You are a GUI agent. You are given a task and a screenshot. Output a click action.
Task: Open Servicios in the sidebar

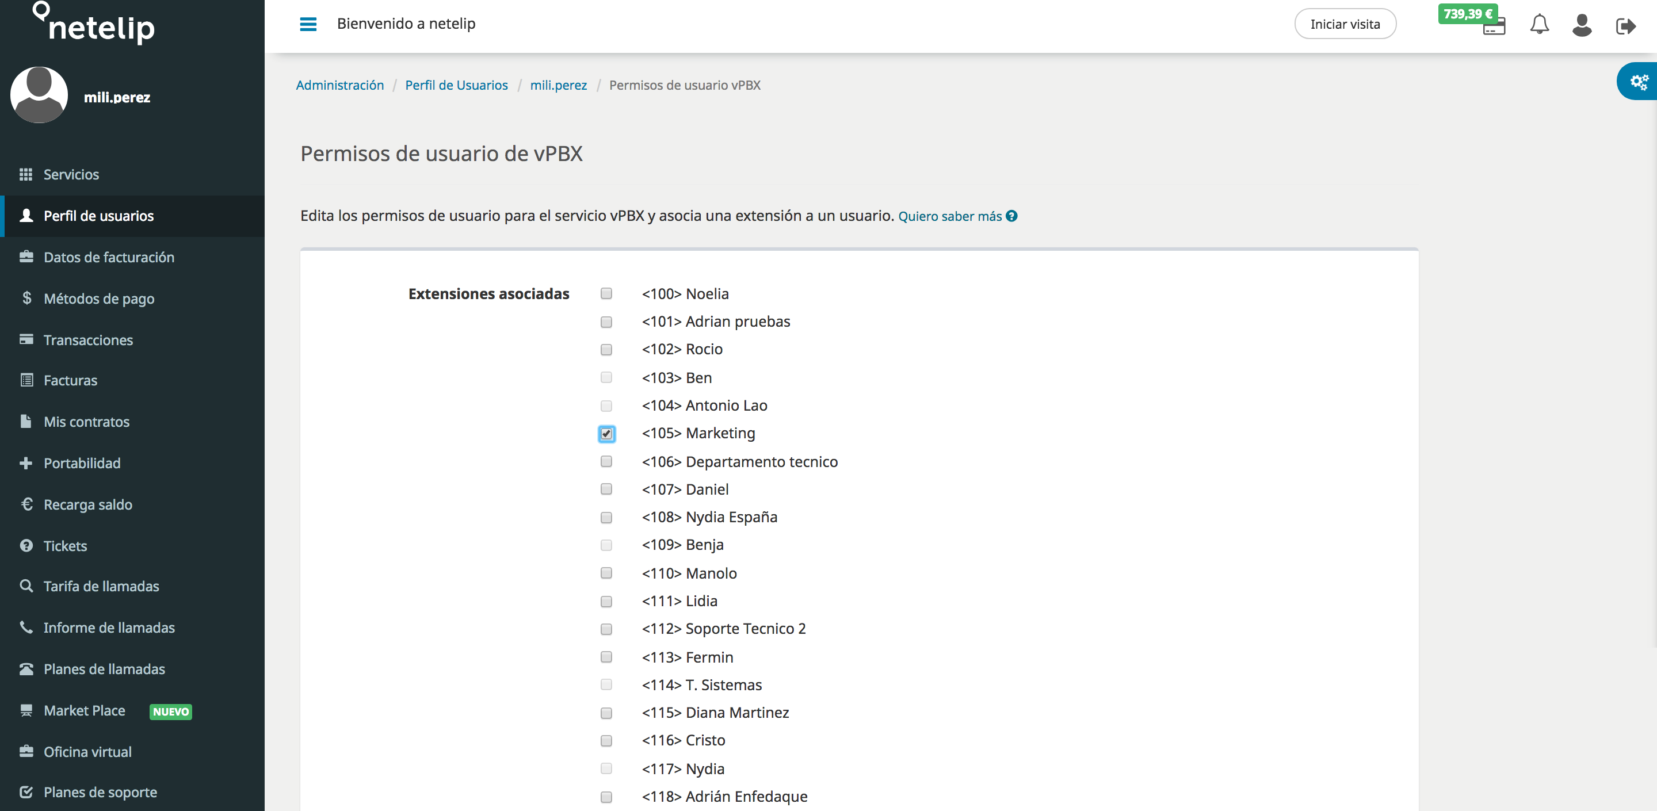[132, 174]
